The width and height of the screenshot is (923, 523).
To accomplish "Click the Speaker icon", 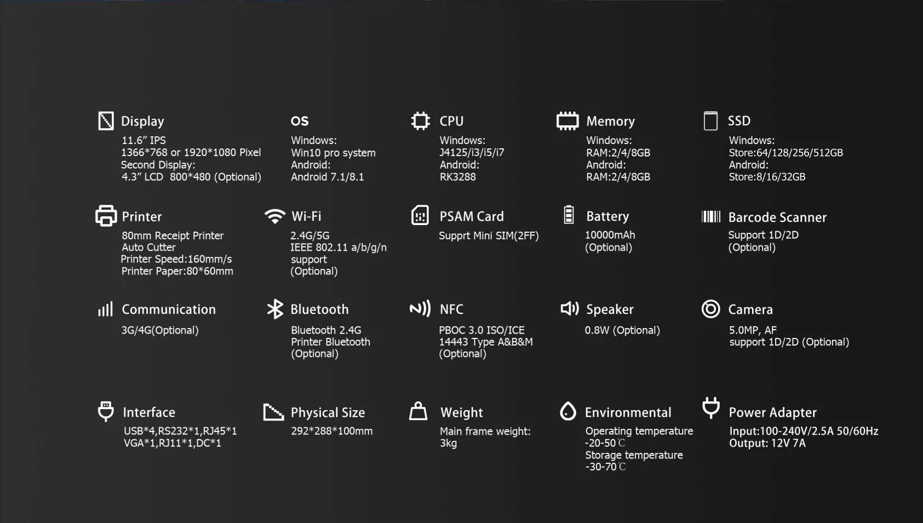I will pyautogui.click(x=570, y=309).
